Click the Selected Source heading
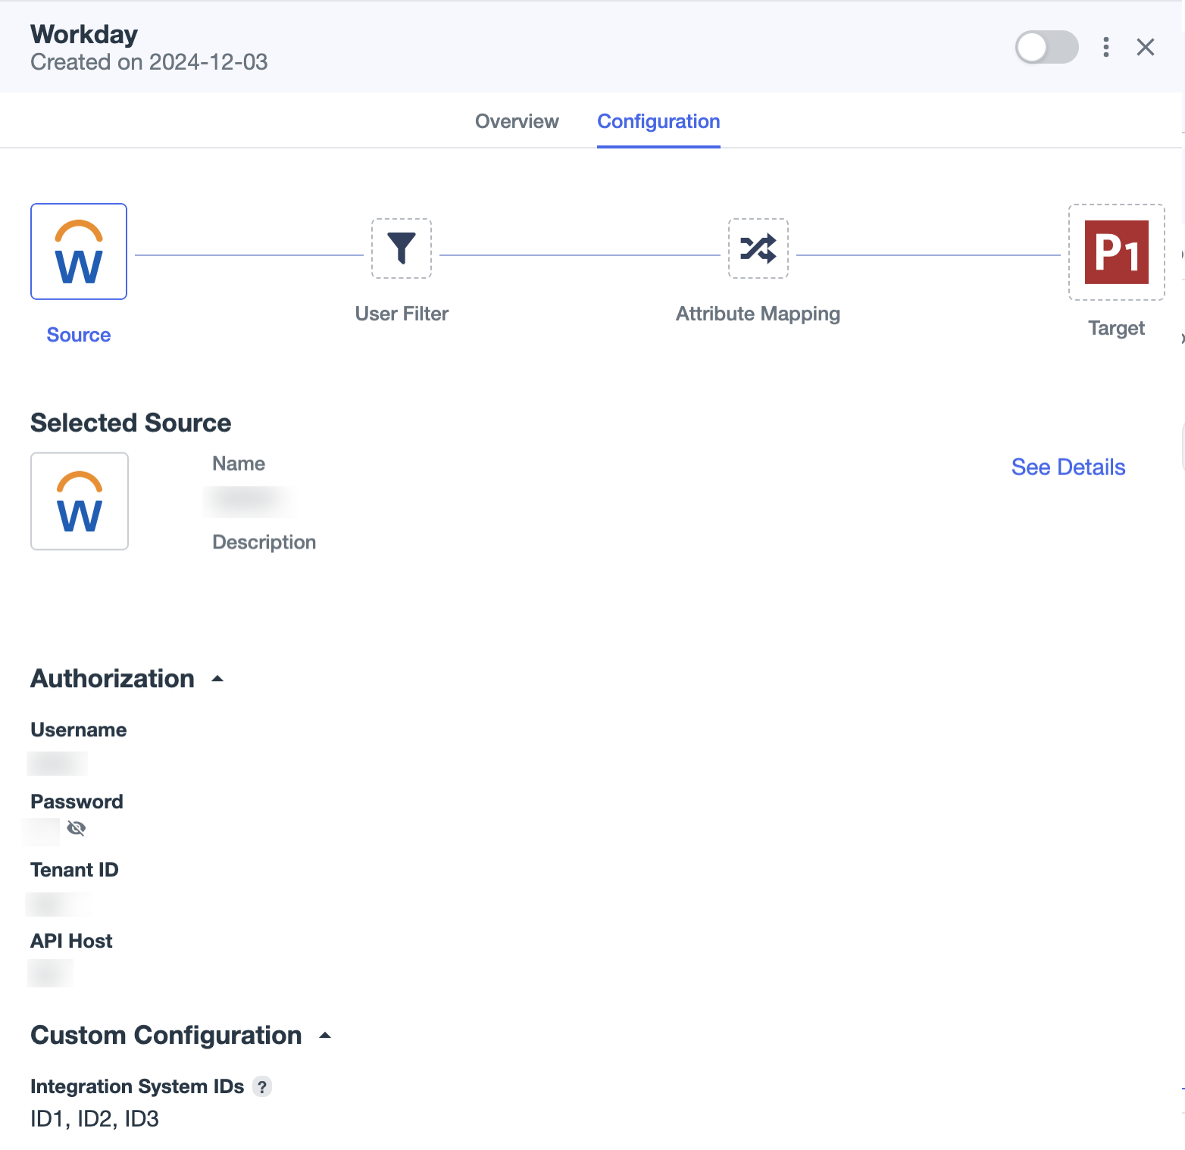 coord(131,423)
